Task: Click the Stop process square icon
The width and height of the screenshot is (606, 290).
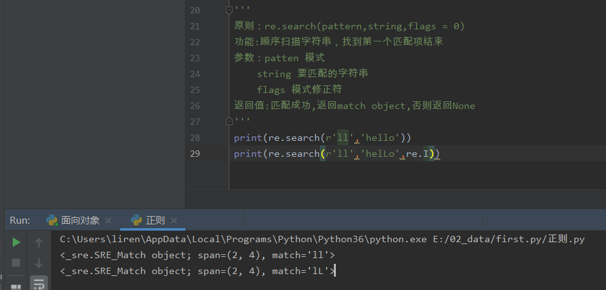Action: (x=16, y=263)
